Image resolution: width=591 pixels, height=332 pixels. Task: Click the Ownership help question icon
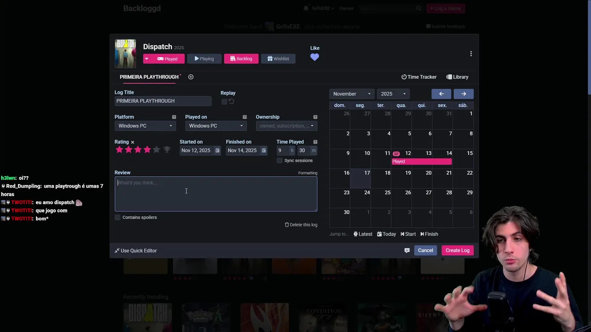(x=315, y=117)
